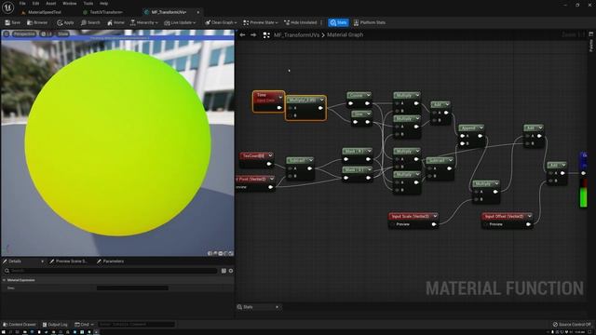Open the Windows Start menu
This screenshot has width=596, height=335.
click(4, 332)
